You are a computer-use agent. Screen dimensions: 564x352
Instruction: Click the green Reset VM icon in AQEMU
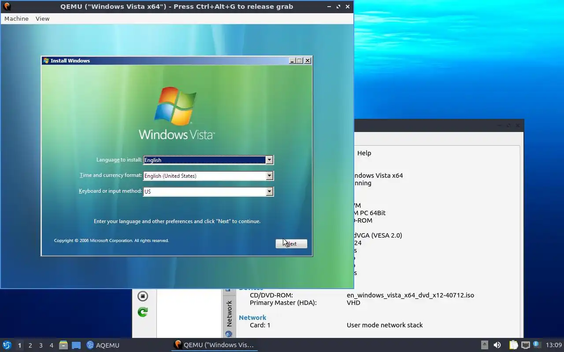142,312
